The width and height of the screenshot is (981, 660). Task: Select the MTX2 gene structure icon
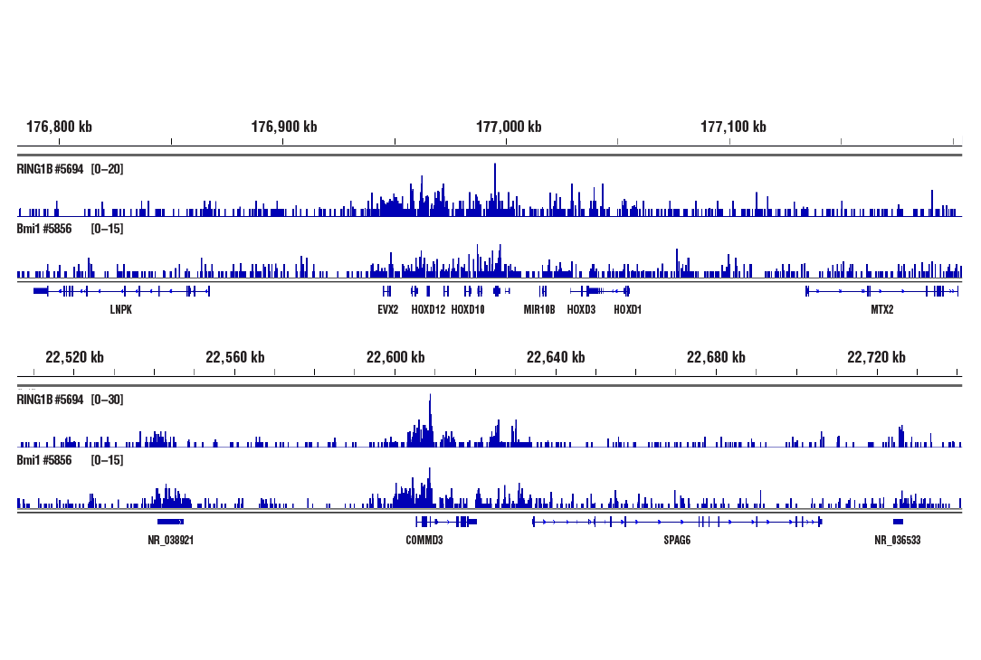click(x=881, y=290)
